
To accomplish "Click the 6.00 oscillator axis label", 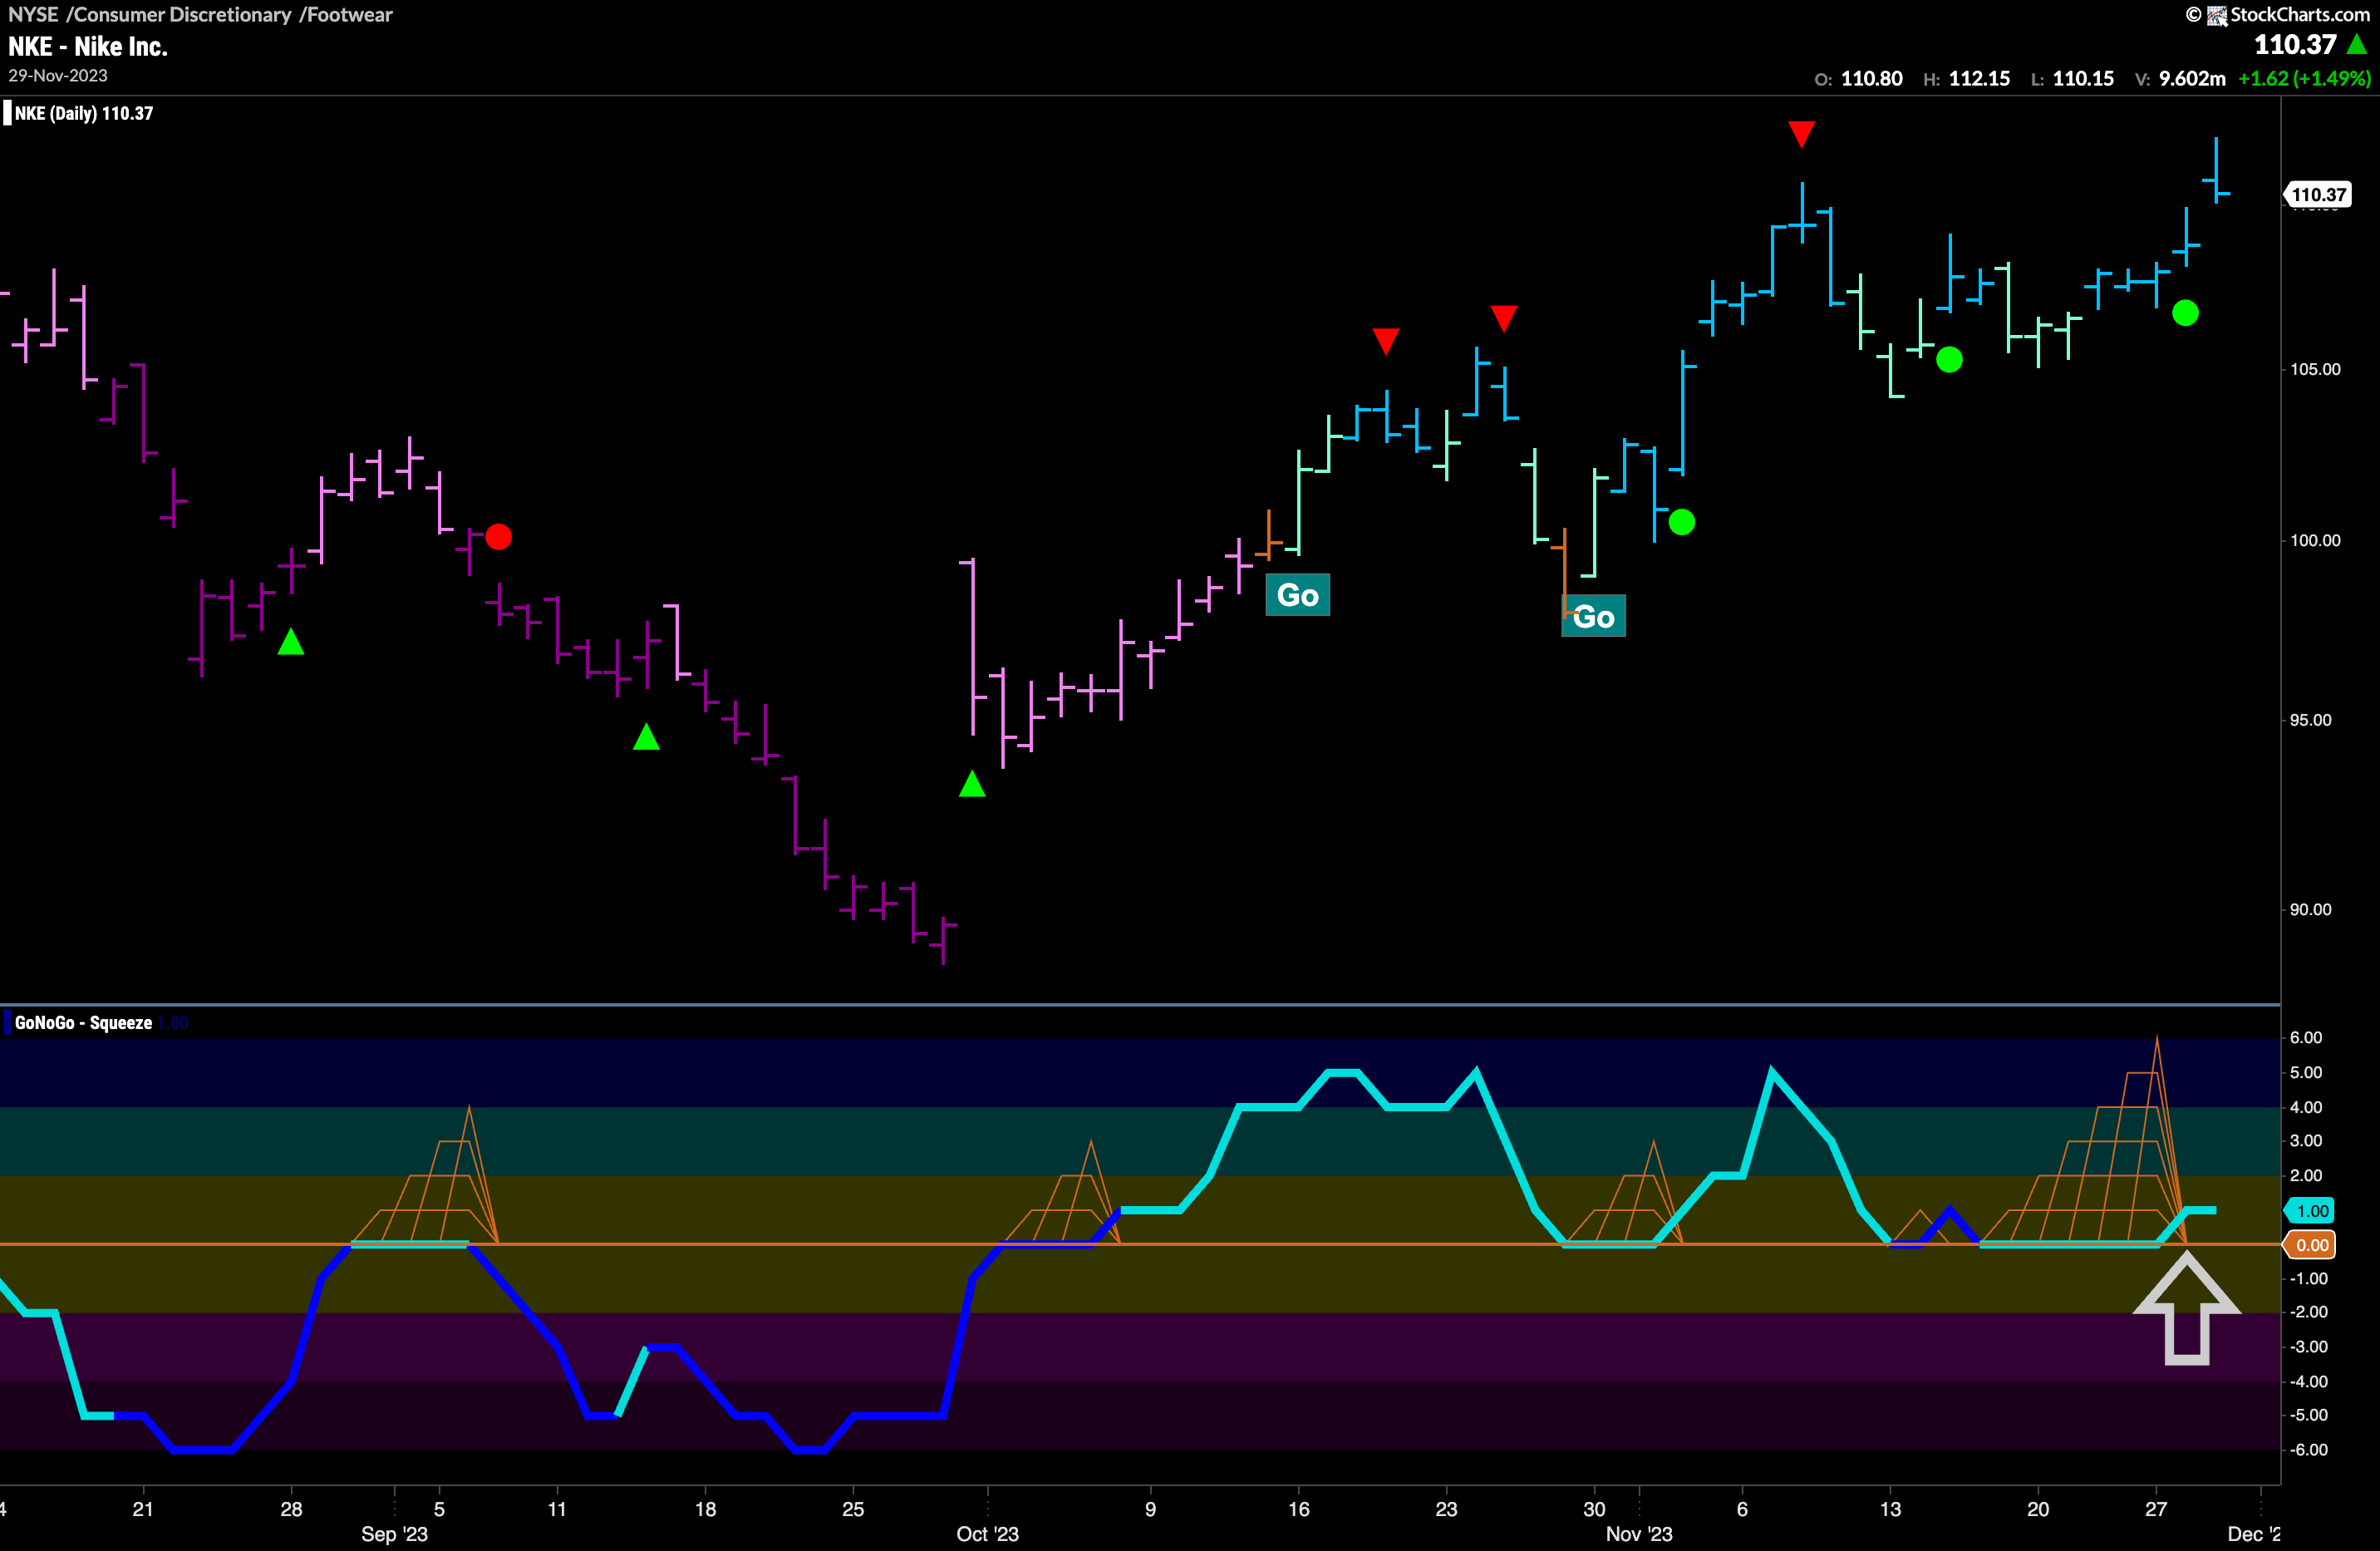I will click(x=2306, y=1038).
